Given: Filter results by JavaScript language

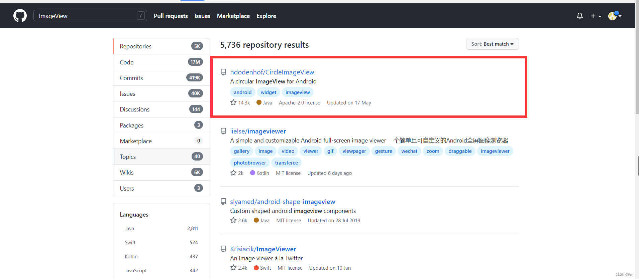Looking at the screenshot, I should coord(161,271).
